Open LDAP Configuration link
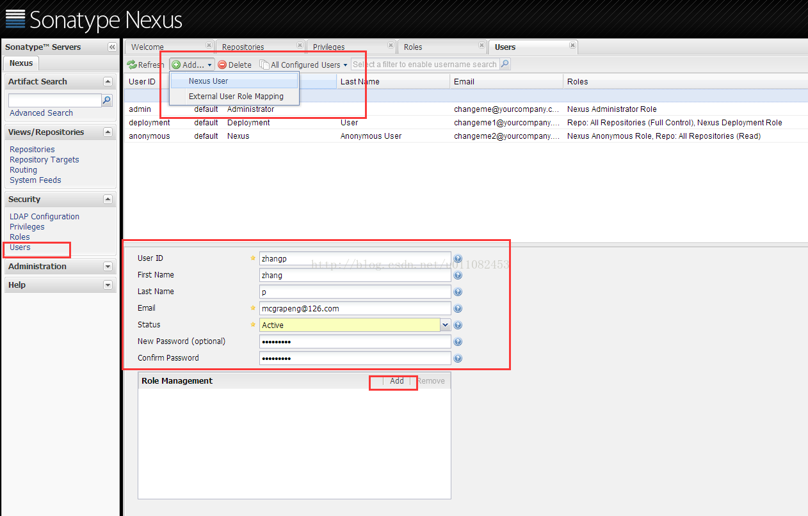808x516 pixels. [44, 217]
